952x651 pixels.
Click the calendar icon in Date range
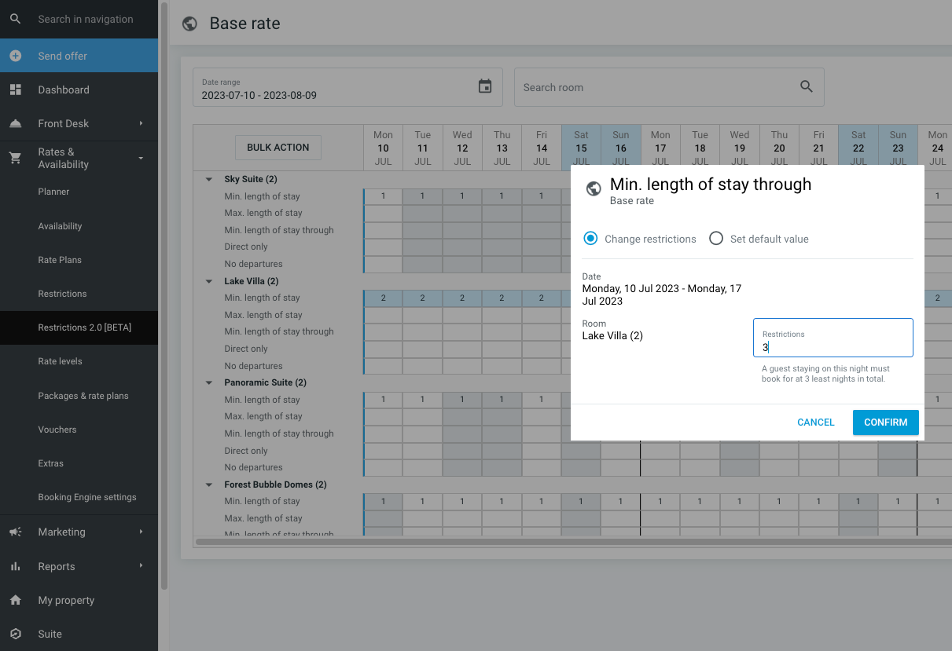(x=485, y=86)
